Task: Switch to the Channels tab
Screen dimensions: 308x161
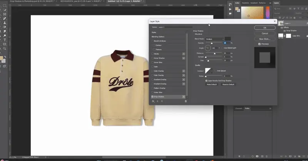Action: tap(239, 108)
